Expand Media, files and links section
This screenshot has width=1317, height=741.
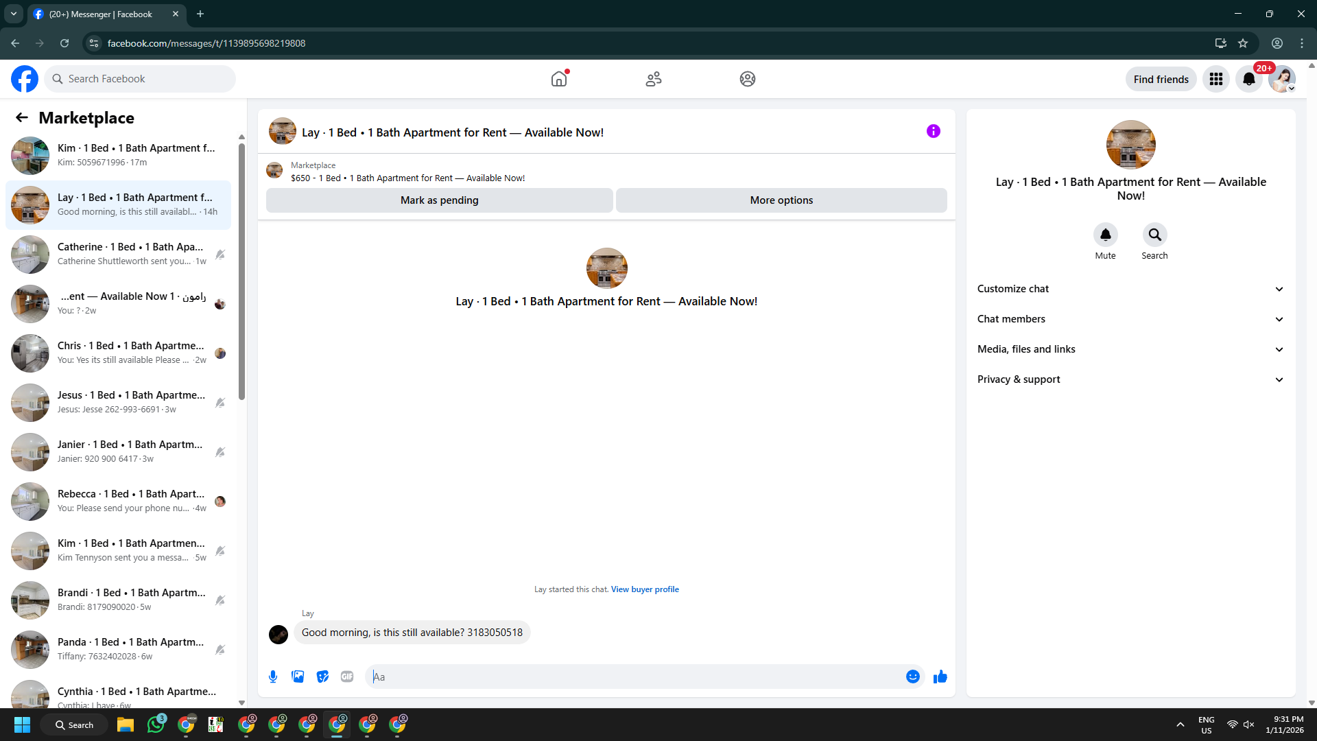click(x=1130, y=349)
